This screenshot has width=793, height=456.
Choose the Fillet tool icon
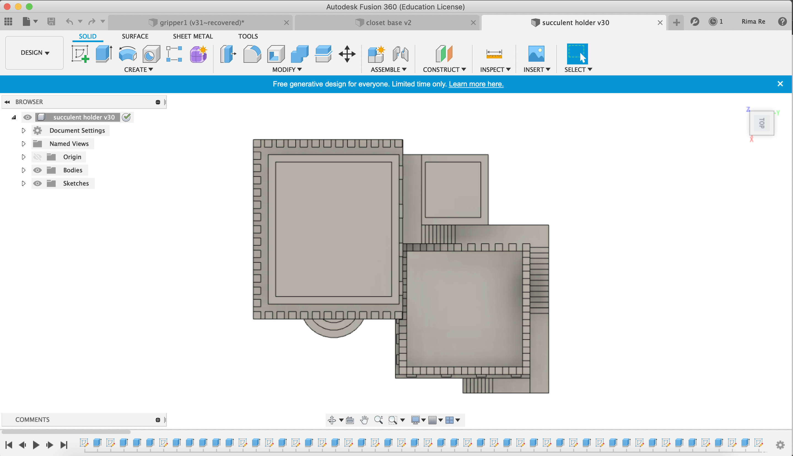pyautogui.click(x=252, y=54)
